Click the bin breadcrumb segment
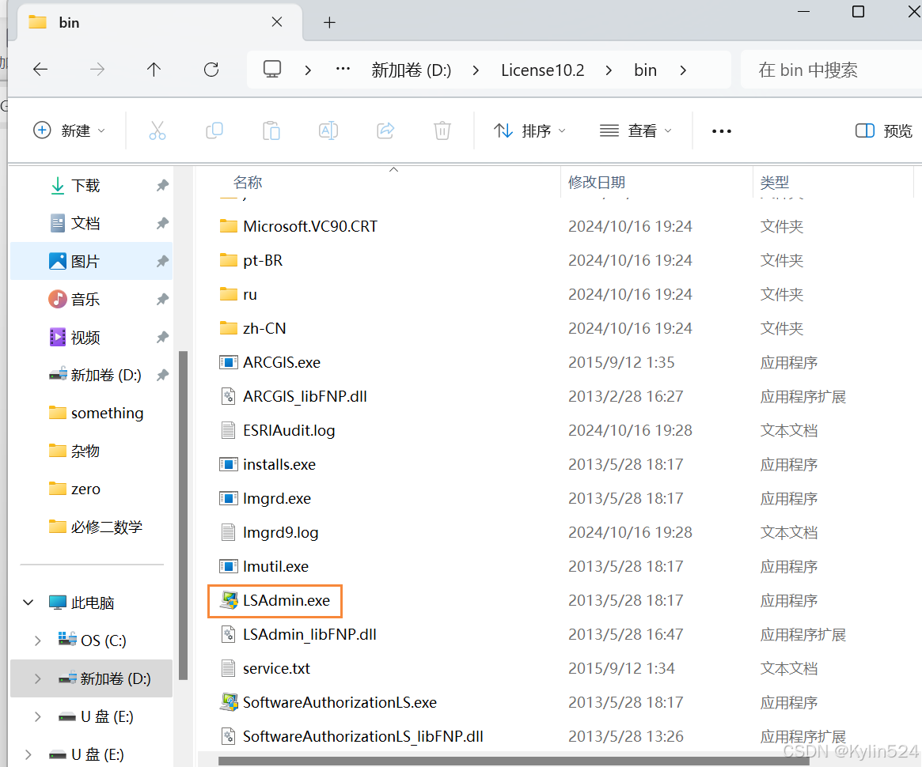Screen dimensions: 922x767 pyautogui.click(x=645, y=70)
